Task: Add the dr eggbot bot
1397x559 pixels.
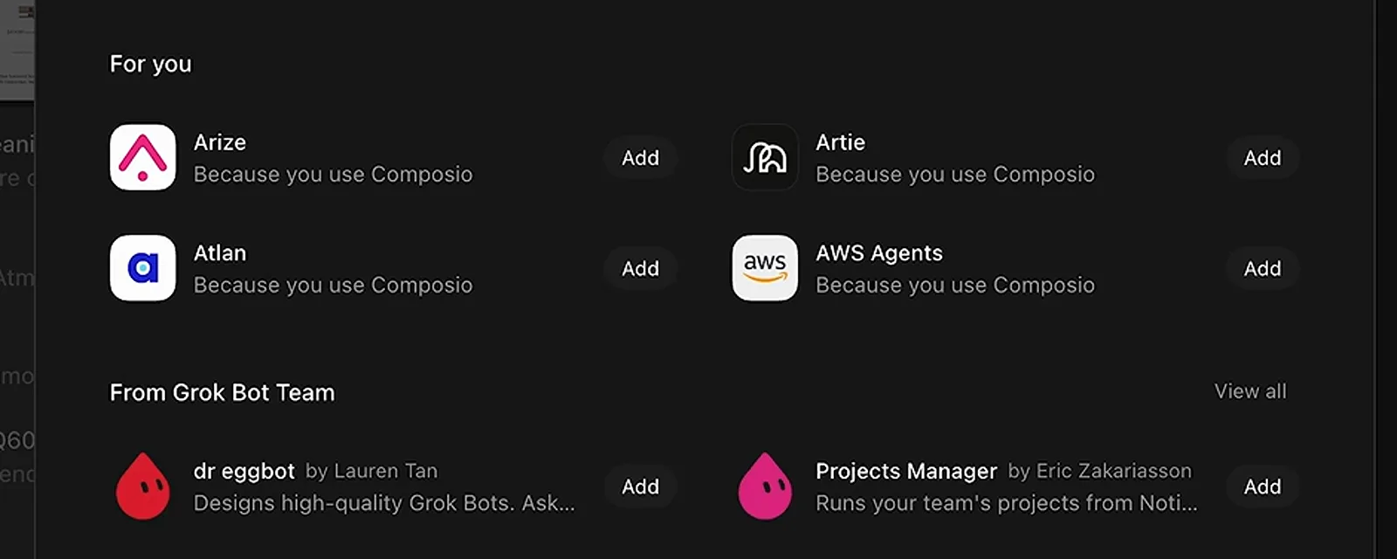Action: pyautogui.click(x=640, y=487)
